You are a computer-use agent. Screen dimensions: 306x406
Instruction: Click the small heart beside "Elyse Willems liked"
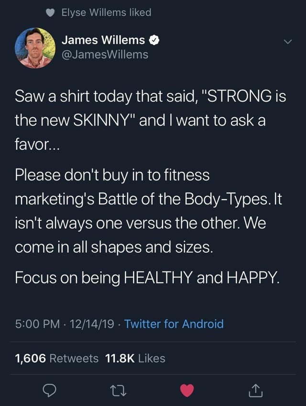(50, 13)
